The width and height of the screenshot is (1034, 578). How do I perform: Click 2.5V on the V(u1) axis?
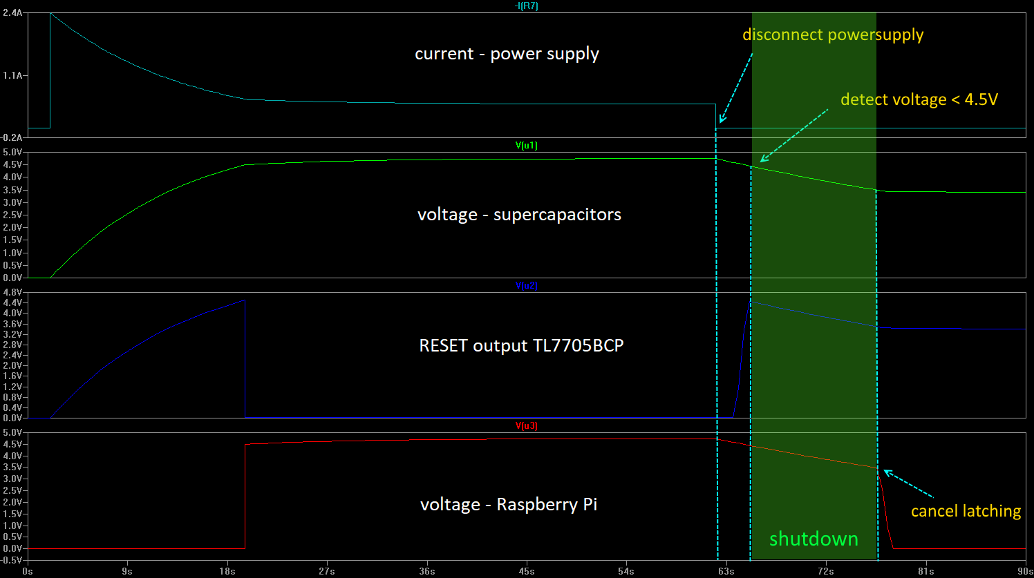[x=12, y=215]
